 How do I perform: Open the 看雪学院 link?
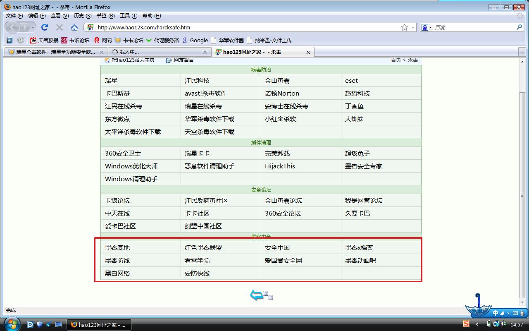tap(197, 261)
